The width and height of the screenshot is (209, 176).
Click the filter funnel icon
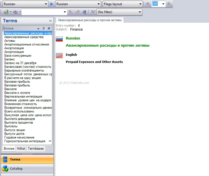93,12
